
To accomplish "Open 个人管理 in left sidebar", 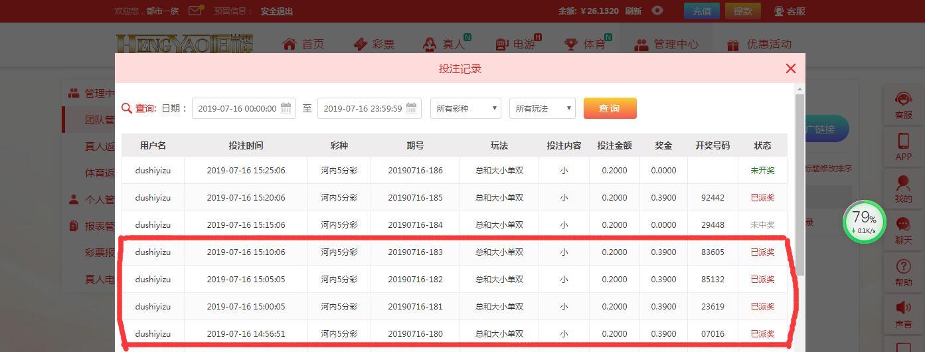I will click(92, 199).
